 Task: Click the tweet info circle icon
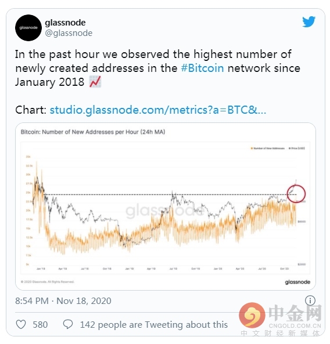[310, 300]
